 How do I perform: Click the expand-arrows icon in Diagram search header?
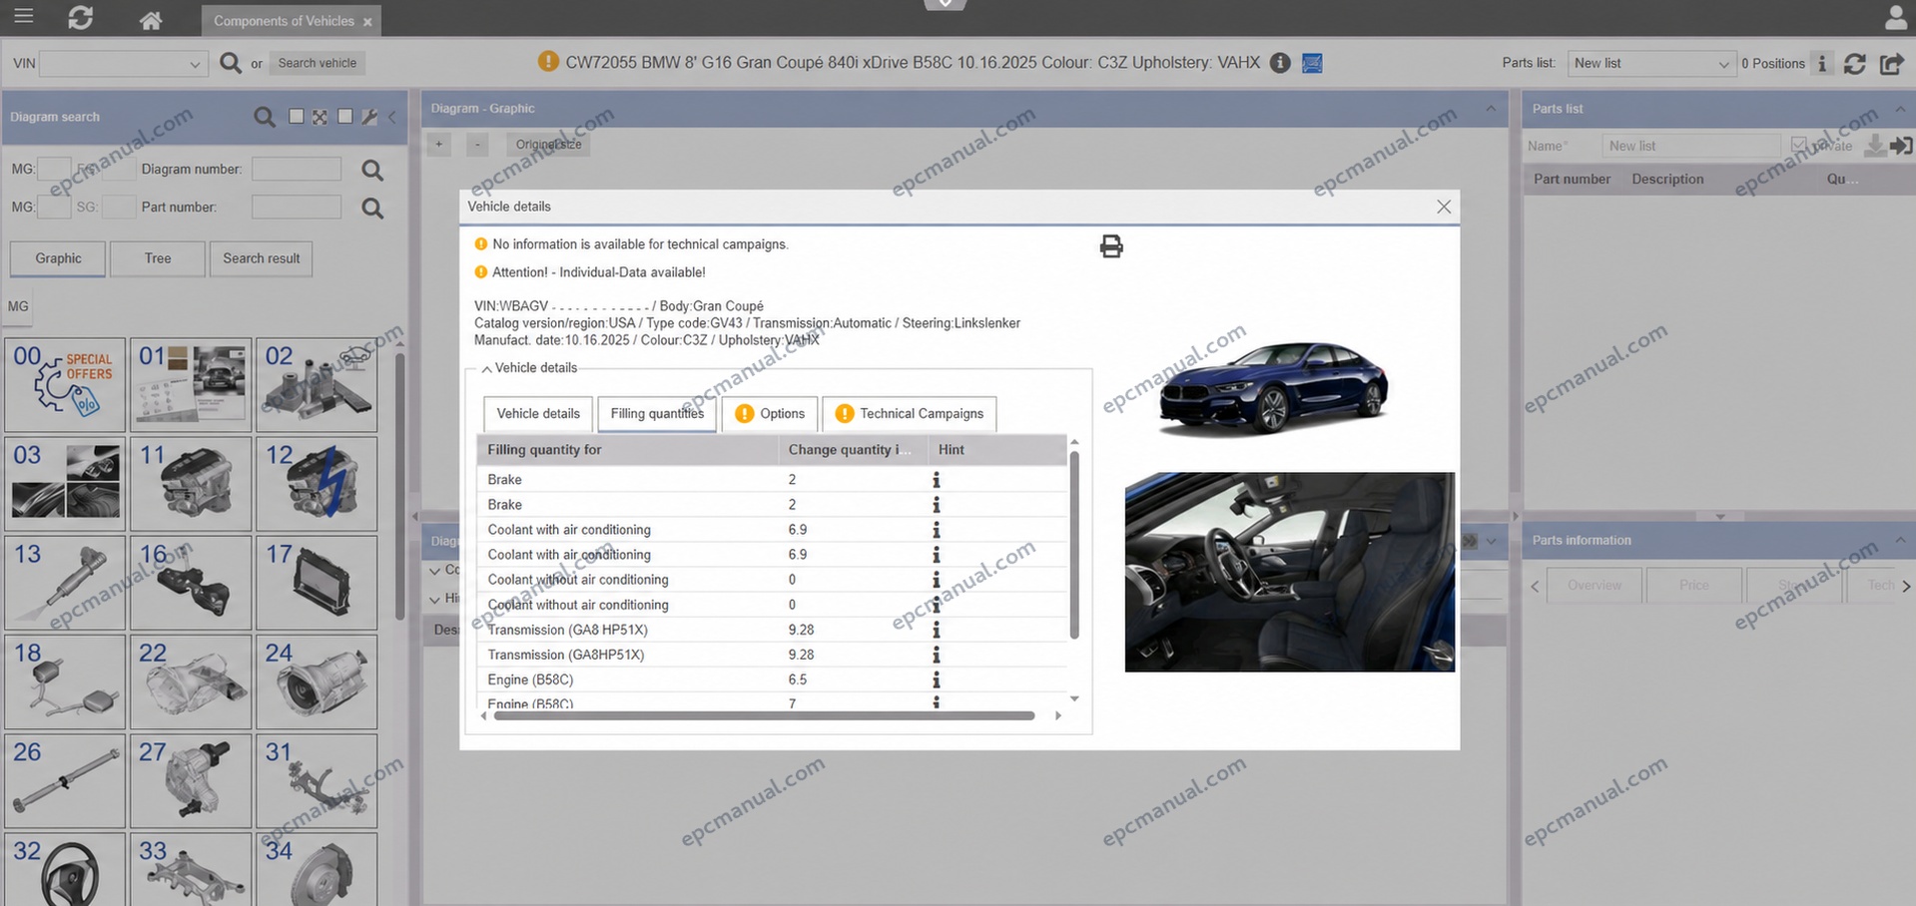319,117
